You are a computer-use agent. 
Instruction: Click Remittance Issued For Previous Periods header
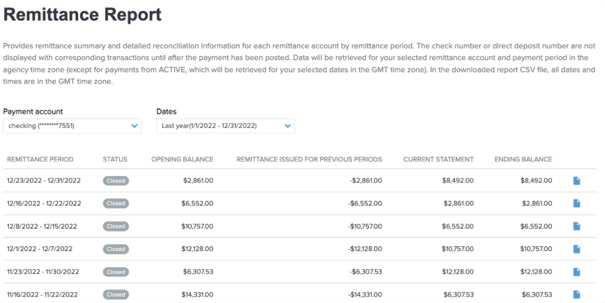(309, 159)
